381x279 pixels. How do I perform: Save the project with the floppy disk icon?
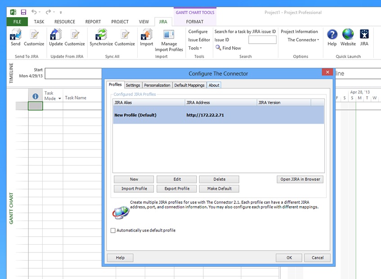[x=23, y=12]
